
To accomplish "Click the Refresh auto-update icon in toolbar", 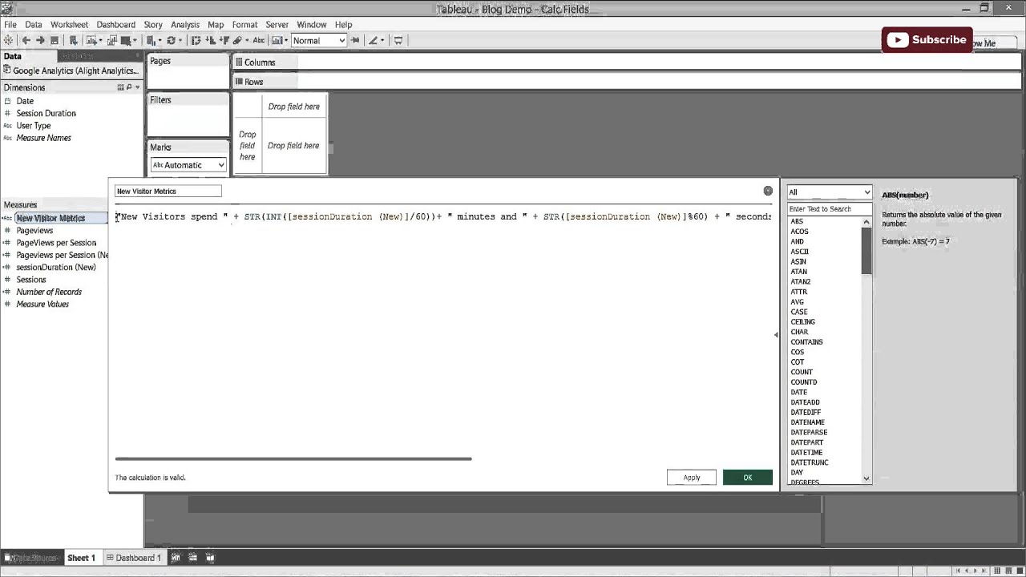I will tap(171, 40).
